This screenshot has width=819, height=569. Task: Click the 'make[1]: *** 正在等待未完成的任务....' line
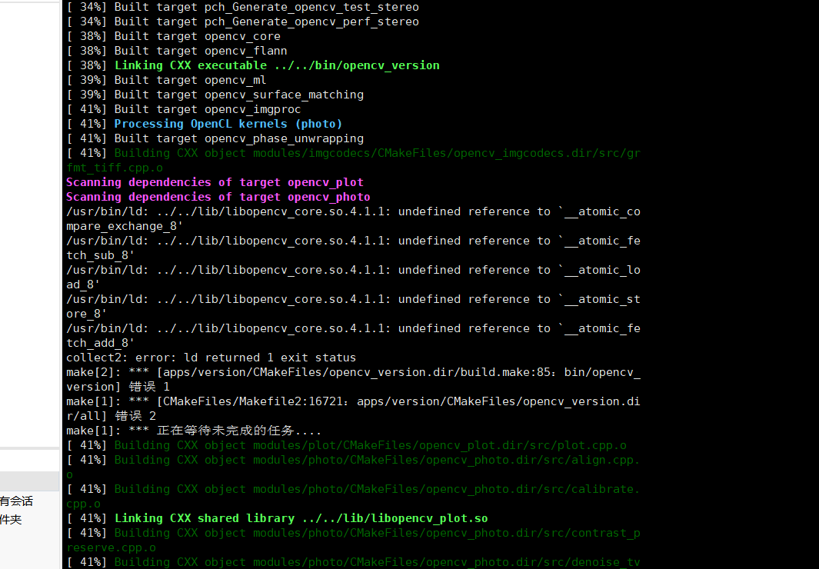click(x=194, y=431)
